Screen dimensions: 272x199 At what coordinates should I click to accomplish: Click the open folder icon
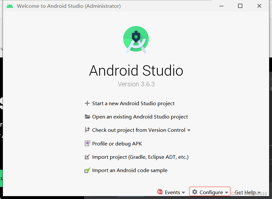click(x=87, y=117)
